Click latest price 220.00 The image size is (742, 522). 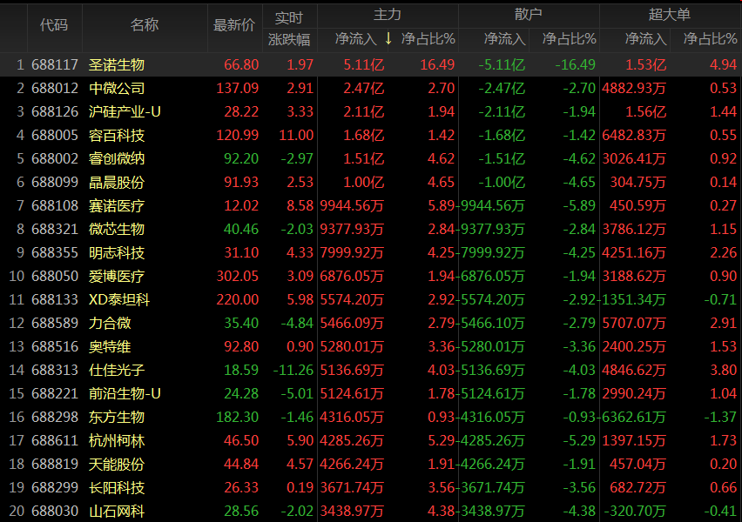(238, 300)
